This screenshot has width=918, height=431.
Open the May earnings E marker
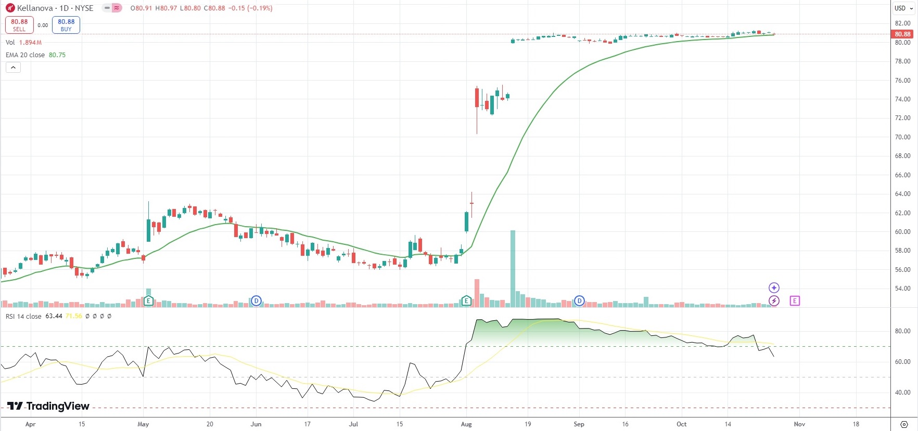click(148, 301)
